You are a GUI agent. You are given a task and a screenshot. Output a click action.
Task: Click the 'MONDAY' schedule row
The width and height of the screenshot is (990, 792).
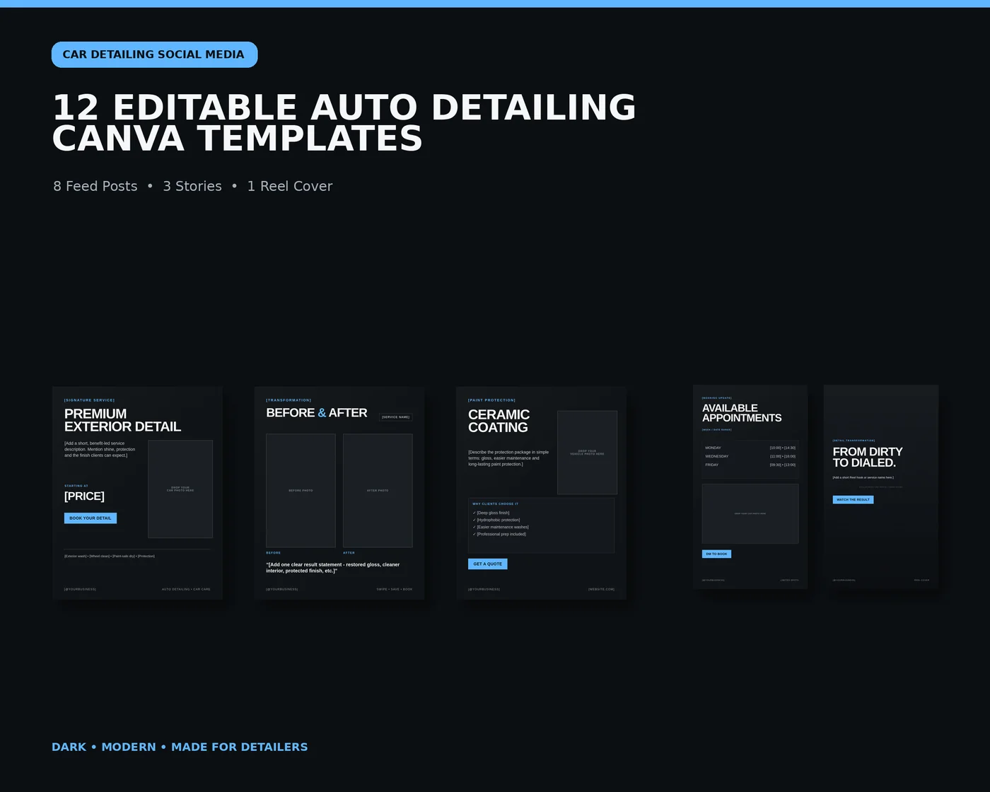(x=750, y=448)
